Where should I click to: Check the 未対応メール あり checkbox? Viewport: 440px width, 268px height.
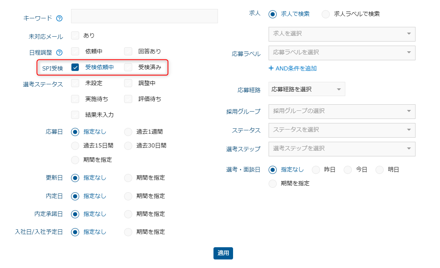tap(75, 35)
